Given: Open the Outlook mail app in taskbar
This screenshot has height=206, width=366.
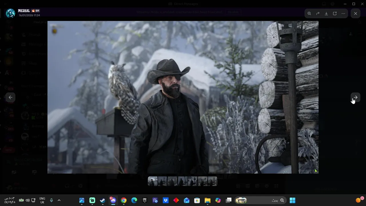Looking at the screenshot, I should point(186,200).
